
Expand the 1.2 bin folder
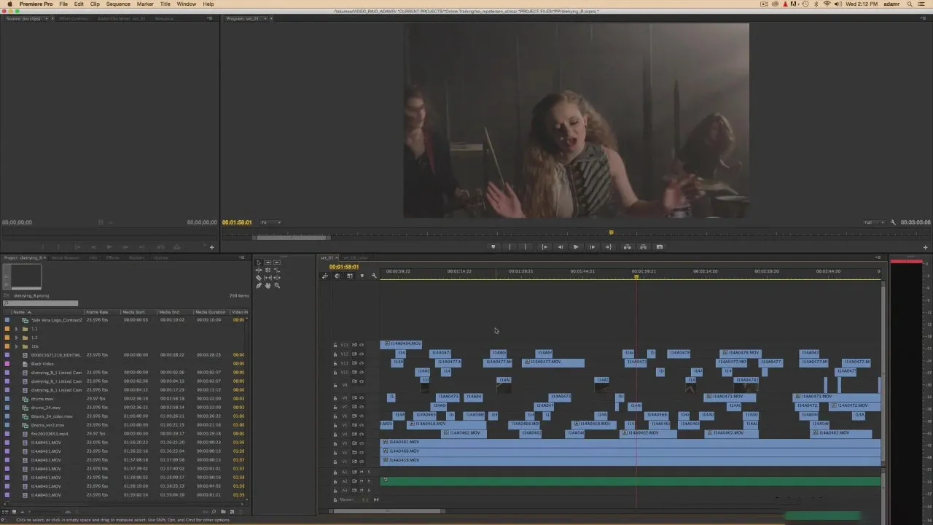point(16,338)
